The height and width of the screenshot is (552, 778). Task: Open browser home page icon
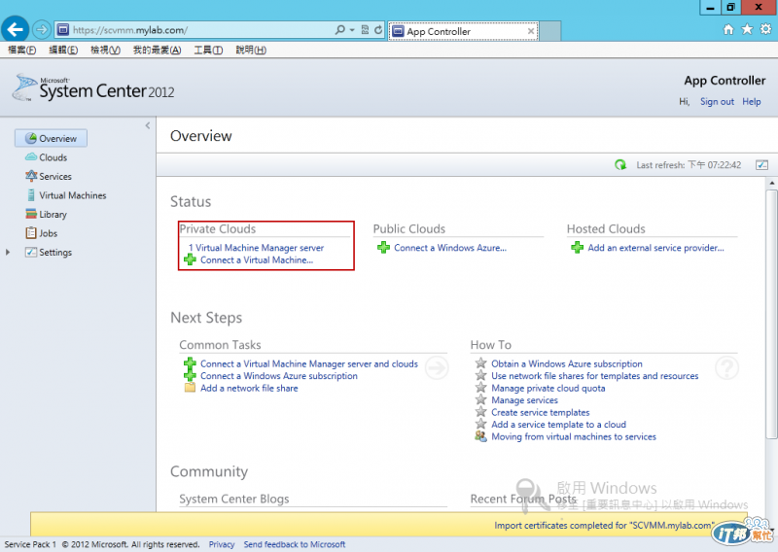pos(728,30)
